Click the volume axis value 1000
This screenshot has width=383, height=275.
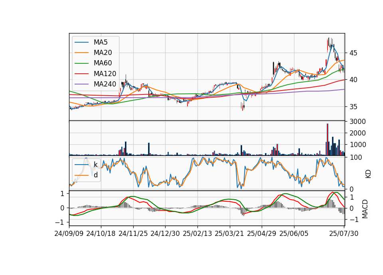coord(357,145)
